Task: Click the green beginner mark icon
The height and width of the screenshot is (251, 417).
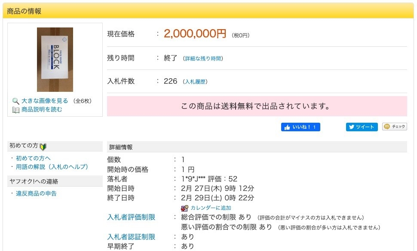Action: point(43,147)
